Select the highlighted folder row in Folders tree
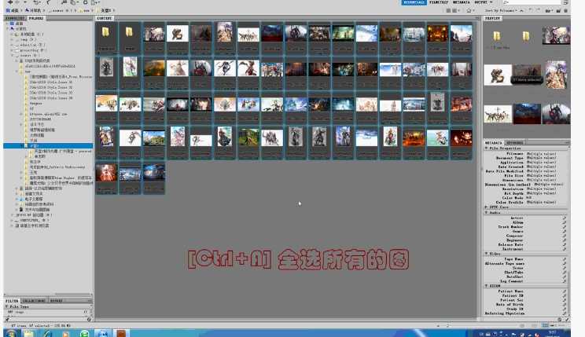This screenshot has height=337, width=585. (x=48, y=146)
